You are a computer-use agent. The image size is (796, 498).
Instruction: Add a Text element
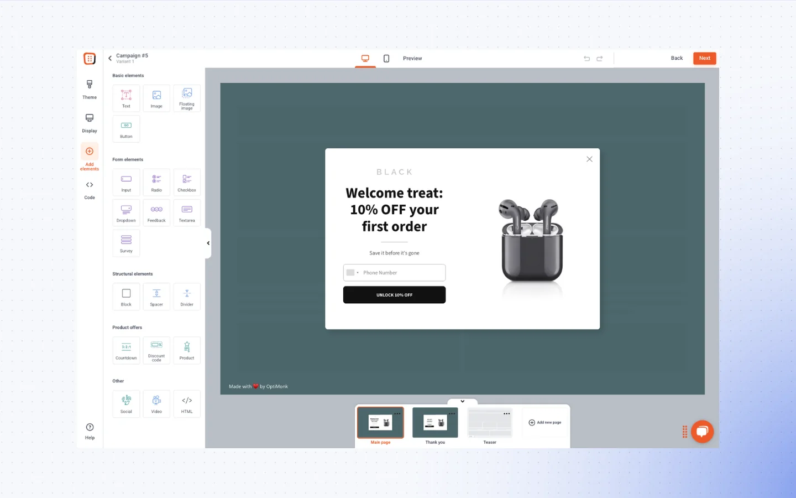[x=126, y=98]
